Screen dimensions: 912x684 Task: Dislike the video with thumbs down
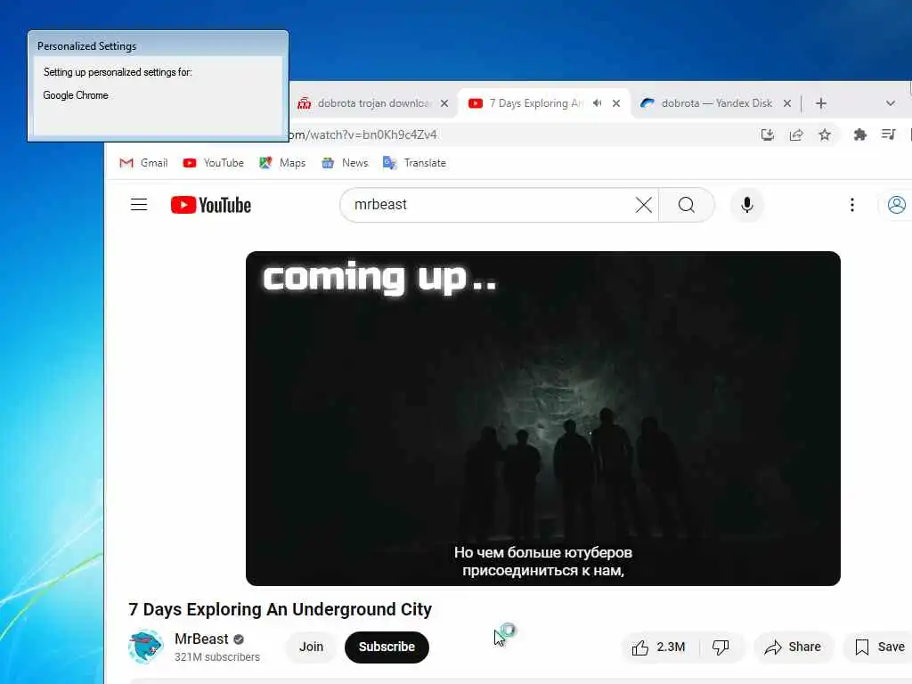point(721,647)
